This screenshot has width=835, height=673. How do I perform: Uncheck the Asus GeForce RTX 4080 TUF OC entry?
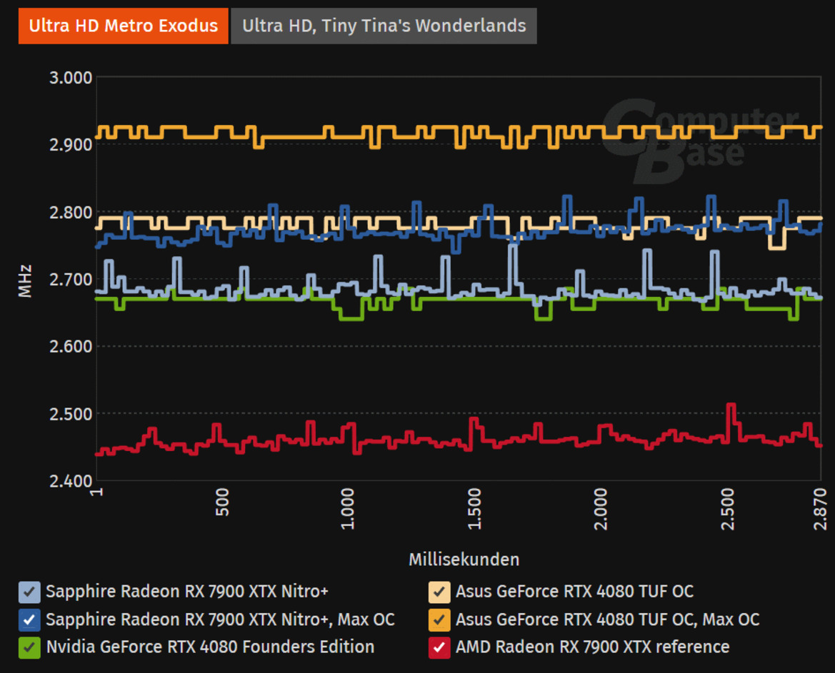click(439, 592)
